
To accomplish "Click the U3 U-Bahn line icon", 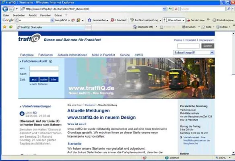I will click(22, 114).
